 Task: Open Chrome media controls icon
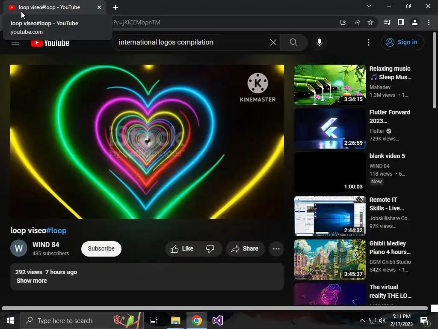[x=388, y=22]
